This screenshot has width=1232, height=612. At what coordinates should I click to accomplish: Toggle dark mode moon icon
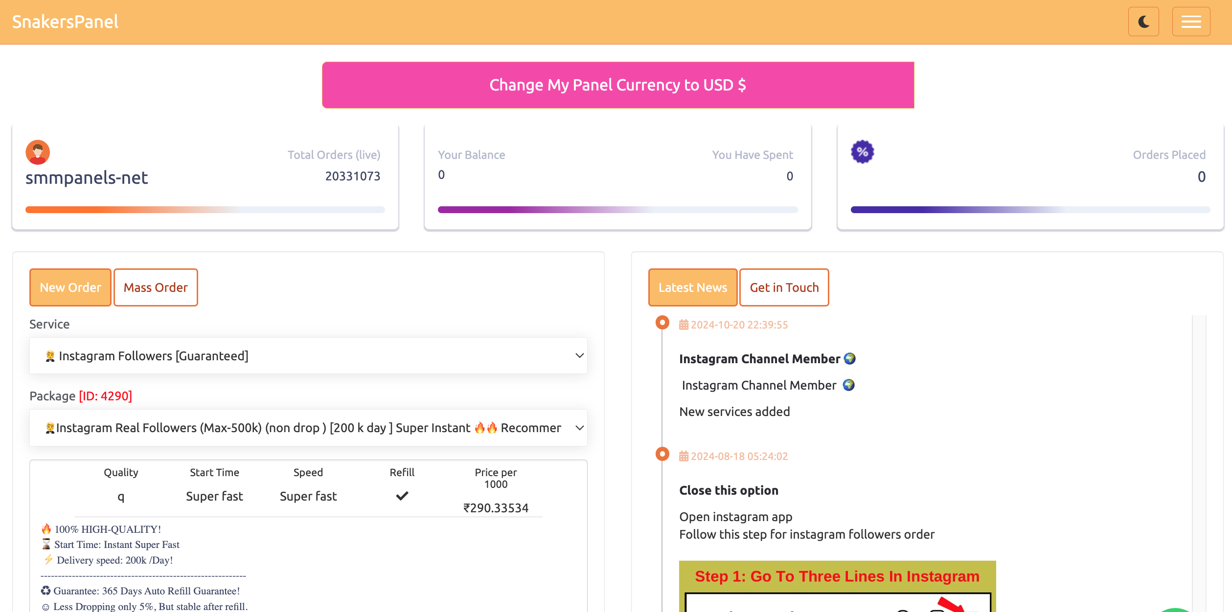pyautogui.click(x=1143, y=22)
